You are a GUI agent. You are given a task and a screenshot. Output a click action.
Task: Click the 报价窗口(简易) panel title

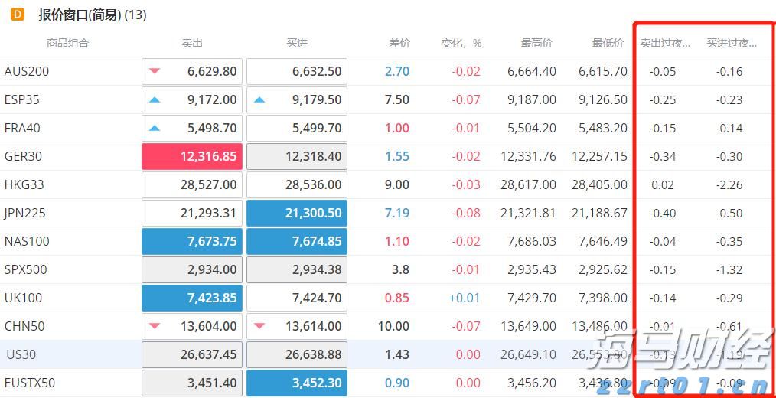point(92,15)
